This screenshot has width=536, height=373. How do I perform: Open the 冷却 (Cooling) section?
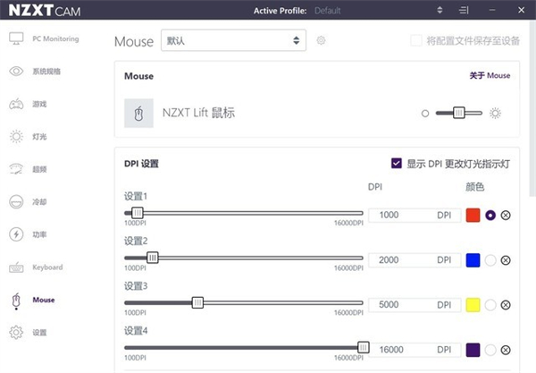(x=38, y=202)
